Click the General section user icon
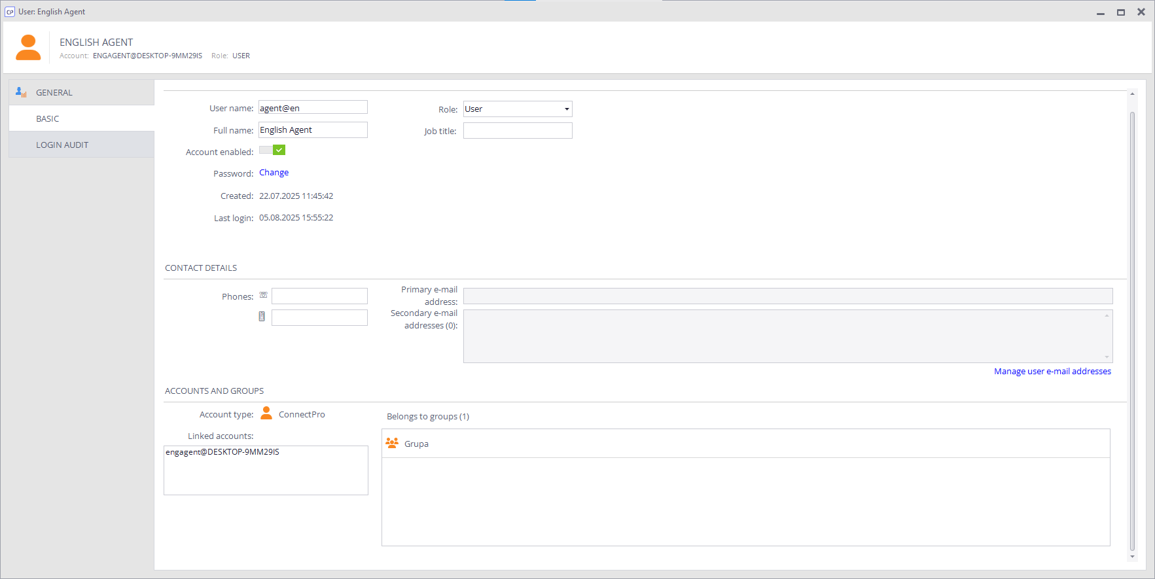The height and width of the screenshot is (579, 1155). [x=21, y=92]
